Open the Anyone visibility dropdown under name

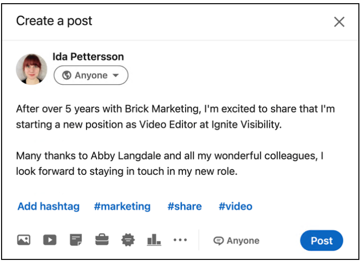click(x=91, y=75)
